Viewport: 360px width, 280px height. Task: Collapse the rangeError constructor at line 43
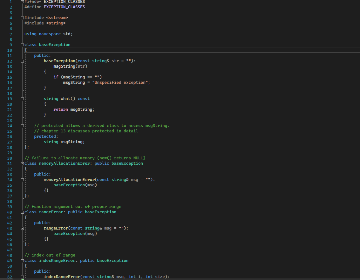pos(22,228)
